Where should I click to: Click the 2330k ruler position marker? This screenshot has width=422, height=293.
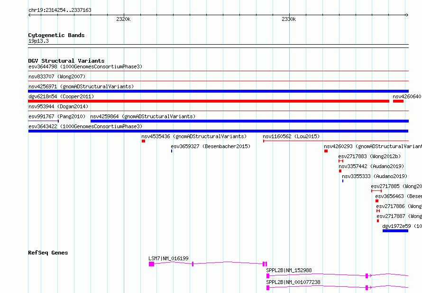click(289, 19)
